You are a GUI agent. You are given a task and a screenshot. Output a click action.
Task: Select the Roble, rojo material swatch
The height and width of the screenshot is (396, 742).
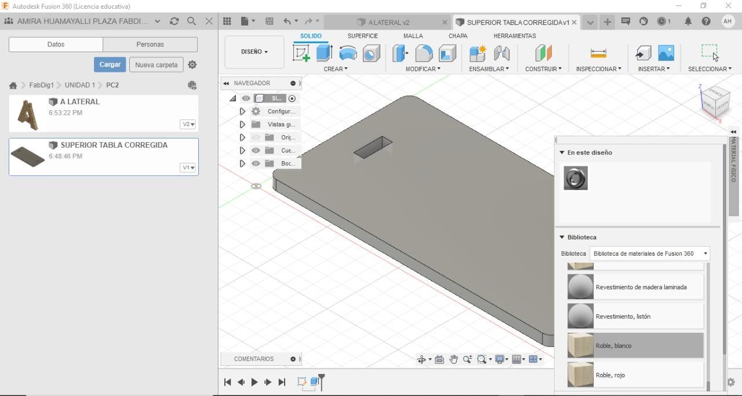tap(580, 375)
